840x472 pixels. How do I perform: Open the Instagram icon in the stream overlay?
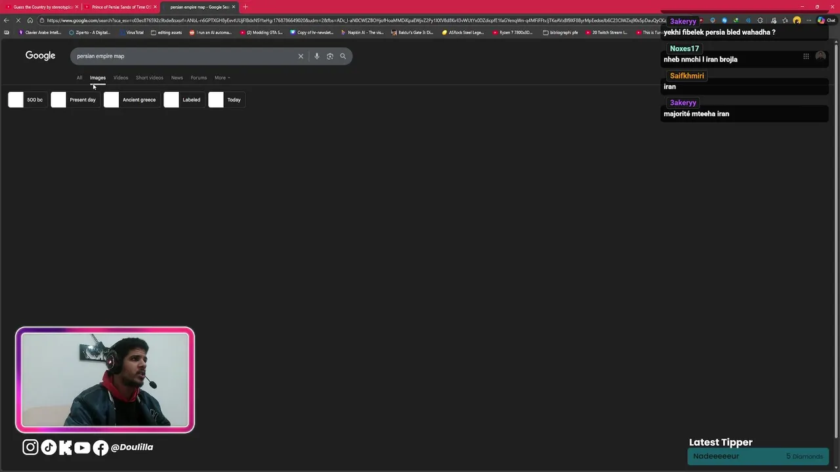pos(30,447)
